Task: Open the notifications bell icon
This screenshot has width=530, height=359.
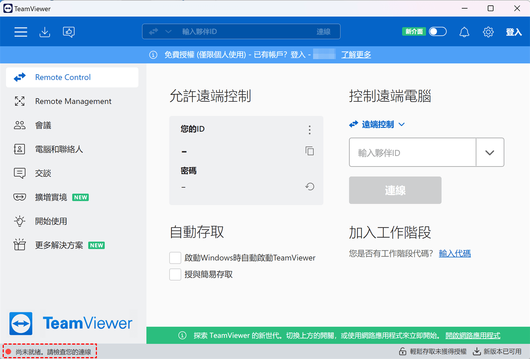Action: pyautogui.click(x=464, y=32)
